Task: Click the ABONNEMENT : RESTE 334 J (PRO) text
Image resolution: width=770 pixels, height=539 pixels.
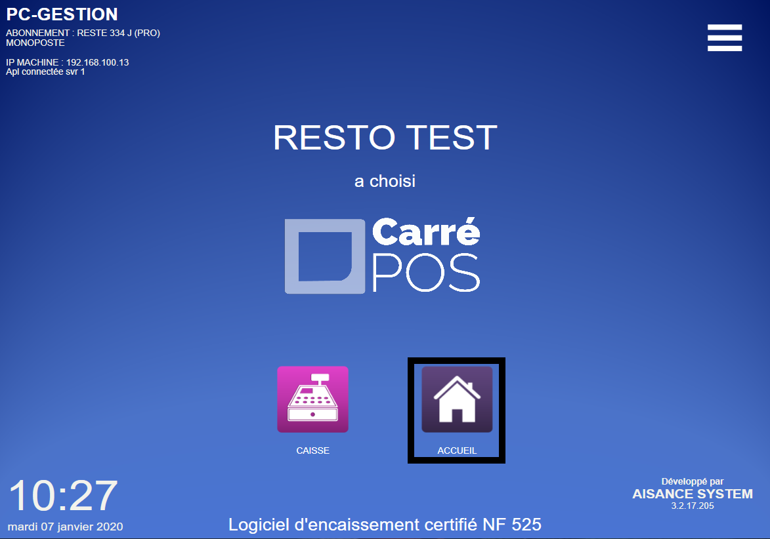Action: (x=83, y=33)
